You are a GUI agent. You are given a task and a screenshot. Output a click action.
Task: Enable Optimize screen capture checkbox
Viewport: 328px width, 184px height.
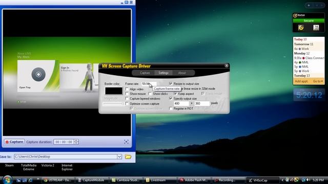[127, 103]
